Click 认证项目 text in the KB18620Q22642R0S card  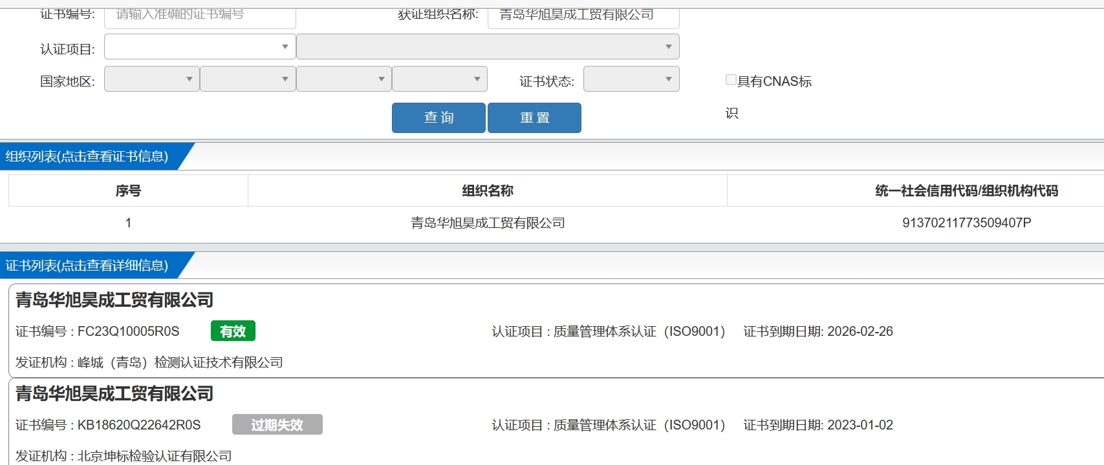tap(609, 425)
